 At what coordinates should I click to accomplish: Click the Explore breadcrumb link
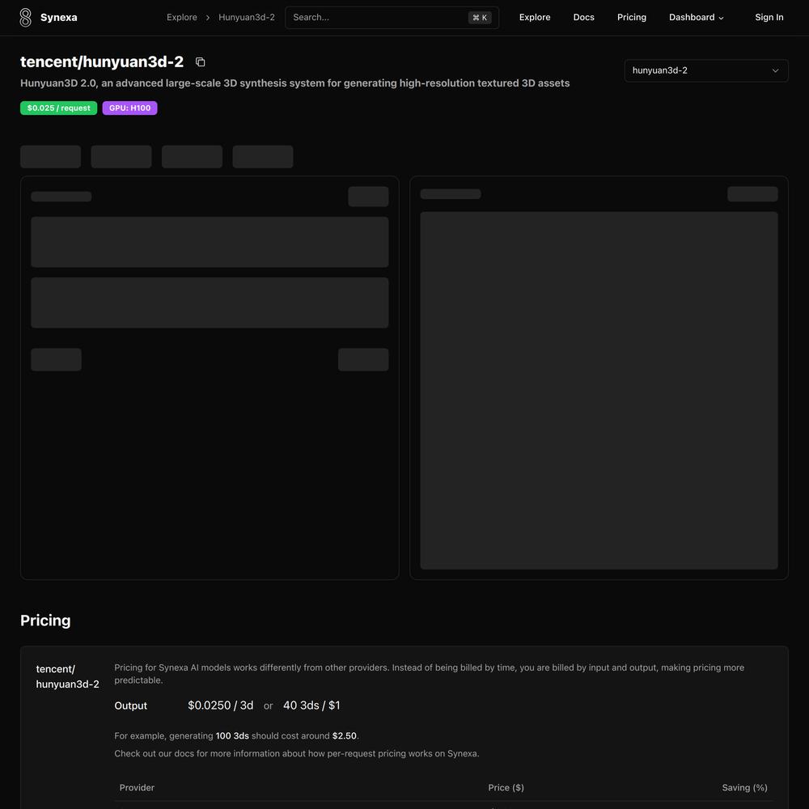coord(181,18)
